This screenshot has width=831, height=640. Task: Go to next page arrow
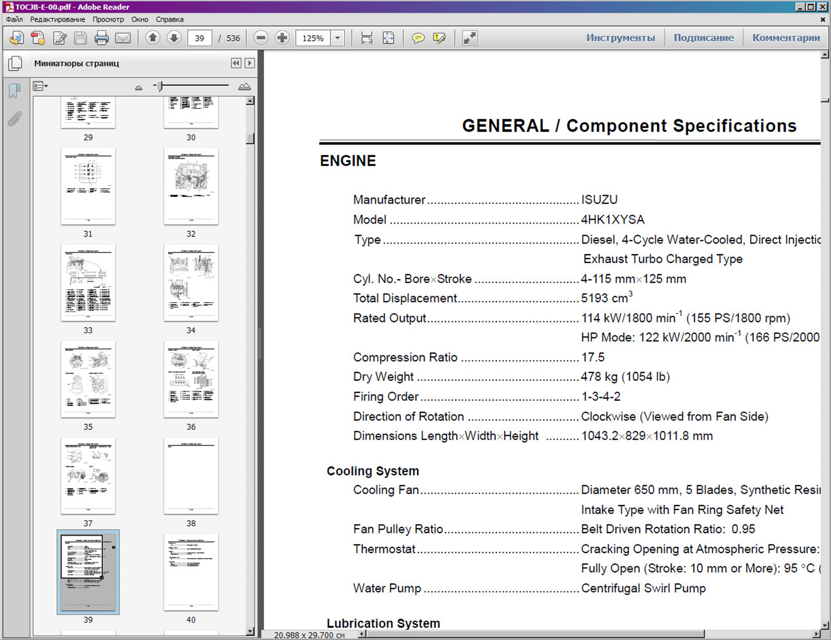click(174, 38)
